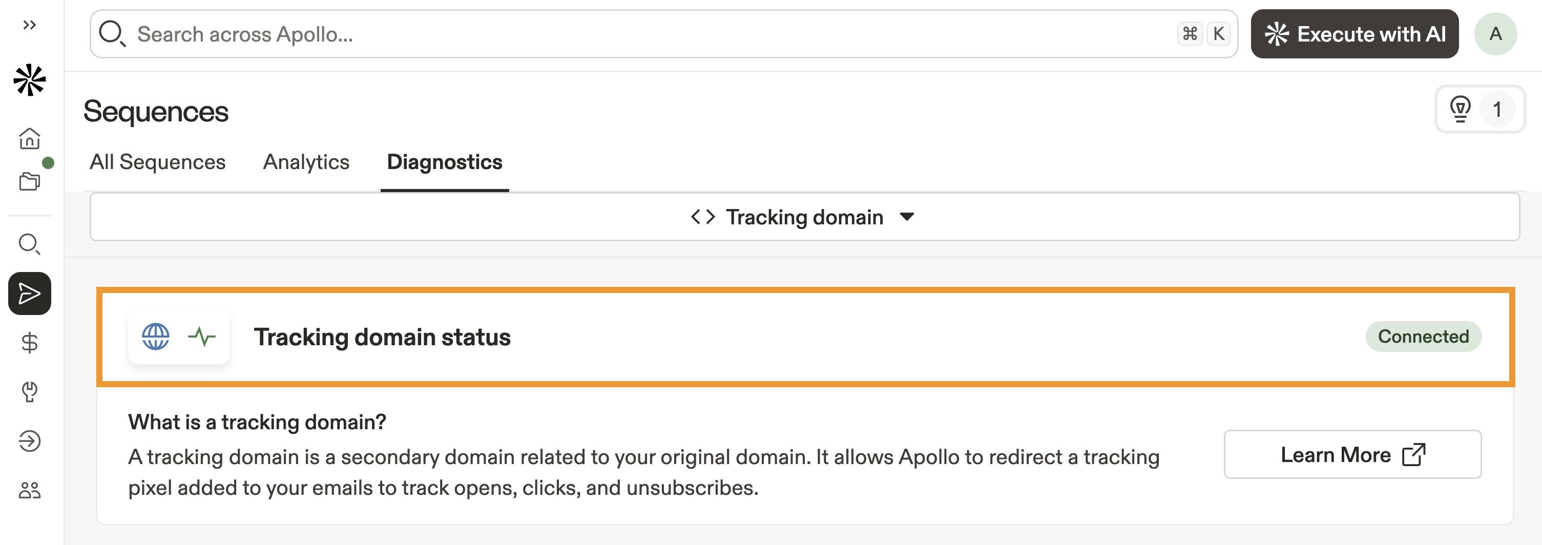Open the dollar sign Deals icon

coord(29,343)
